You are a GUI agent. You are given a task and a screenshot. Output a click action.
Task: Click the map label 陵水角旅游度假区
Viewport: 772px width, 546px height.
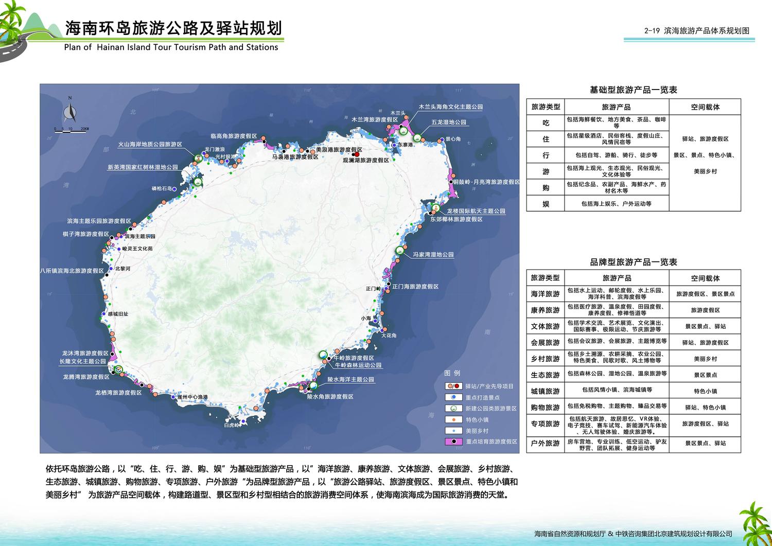tap(330, 397)
